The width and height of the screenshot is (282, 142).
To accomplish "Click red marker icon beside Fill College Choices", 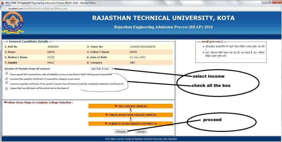I will click(x=116, y=106).
